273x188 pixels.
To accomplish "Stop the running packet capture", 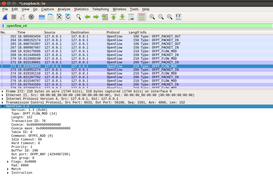I will [14, 17].
